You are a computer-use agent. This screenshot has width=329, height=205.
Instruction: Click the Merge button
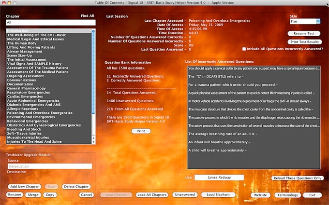33,195
